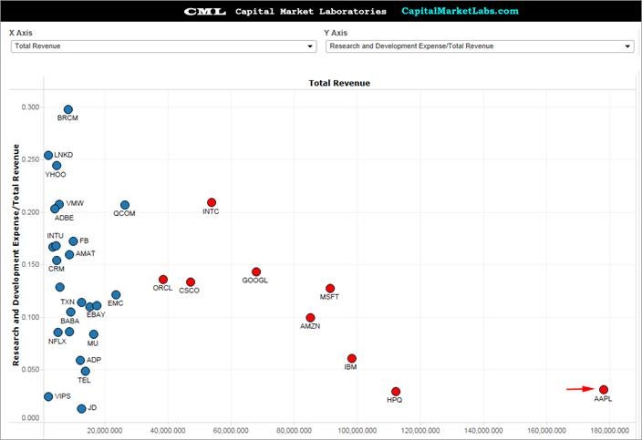The height and width of the screenshot is (440, 642).
Task: Click the INTU ticker label
Action: point(56,236)
